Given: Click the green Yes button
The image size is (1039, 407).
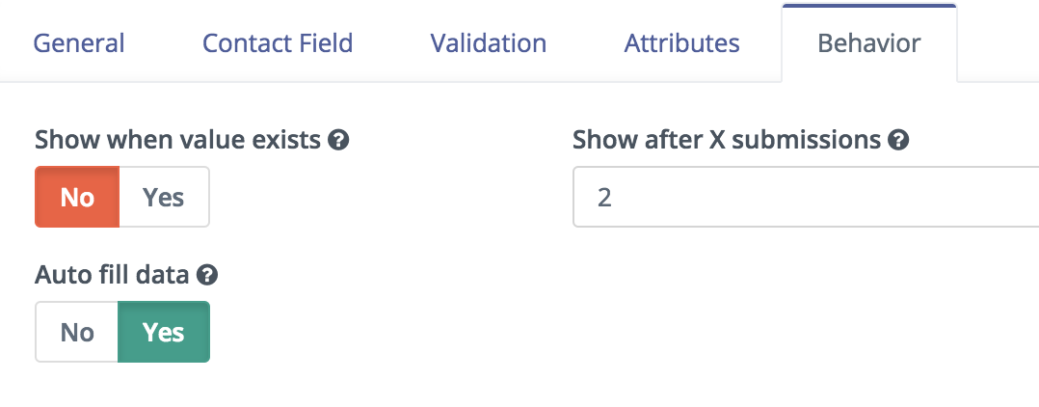Looking at the screenshot, I should tap(164, 332).
